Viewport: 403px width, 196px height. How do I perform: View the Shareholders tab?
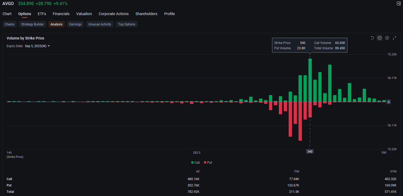(146, 14)
